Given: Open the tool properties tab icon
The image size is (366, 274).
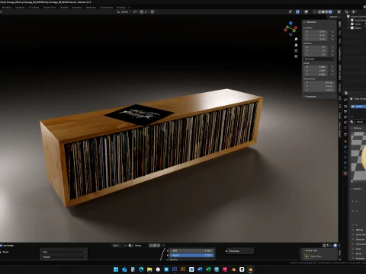Looking at the screenshot, I should click(x=345, y=99).
